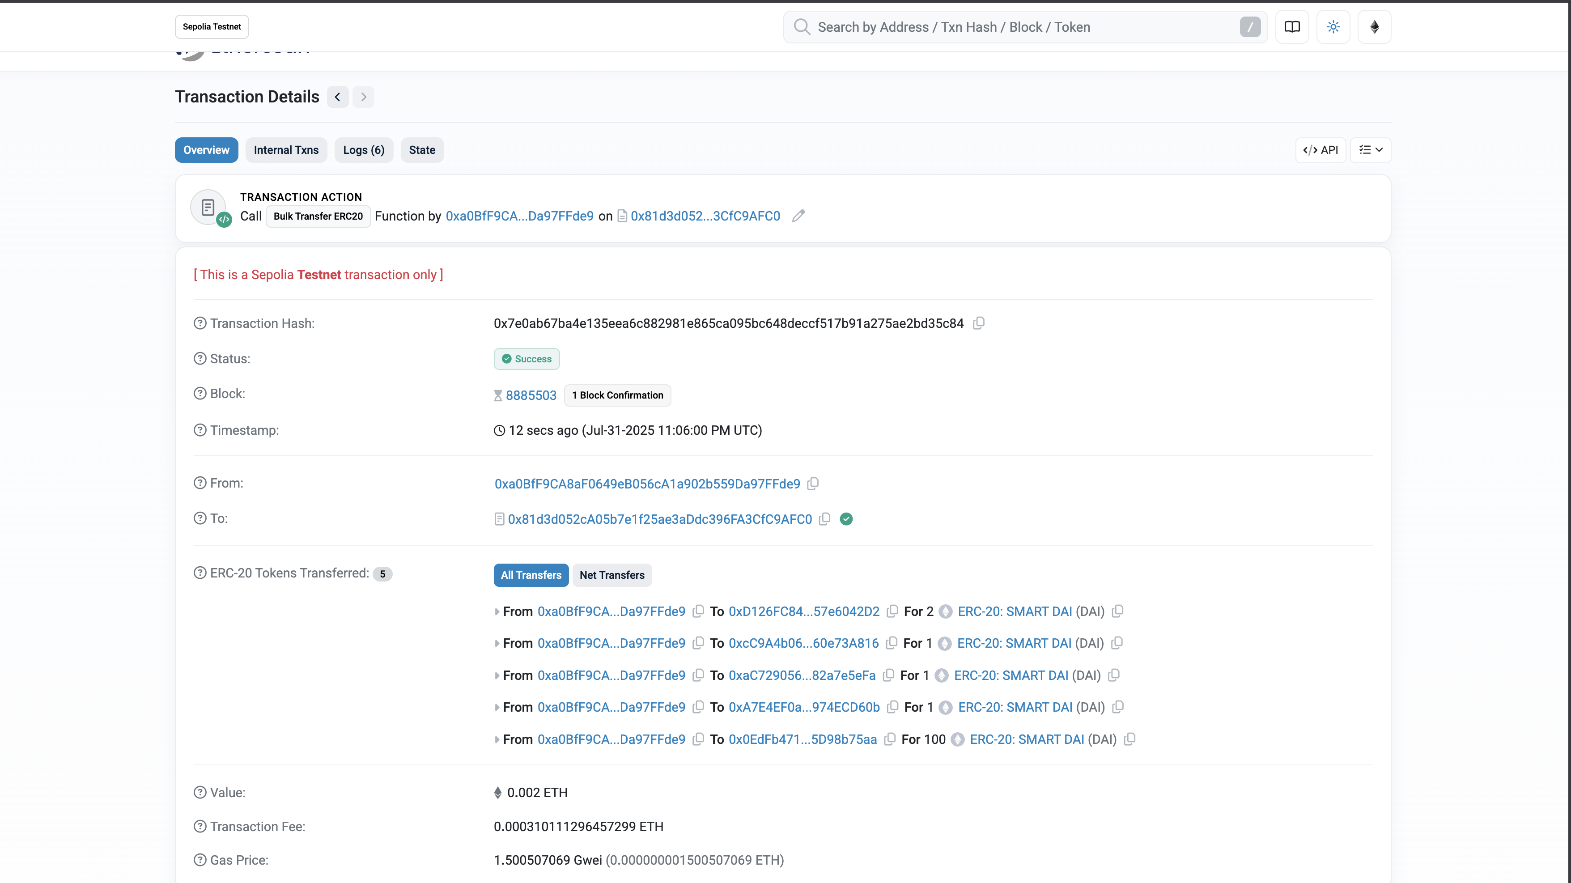Open the API code view
1571x883 pixels.
pyautogui.click(x=1320, y=149)
